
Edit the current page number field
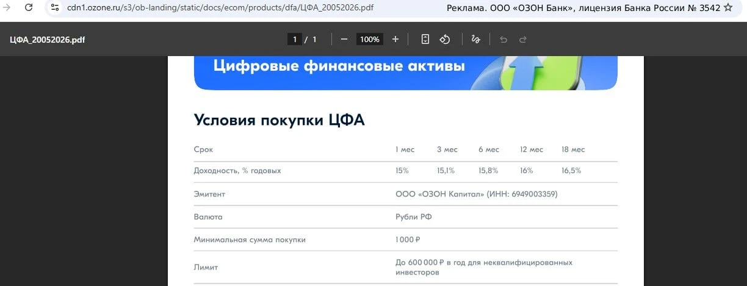tap(295, 39)
